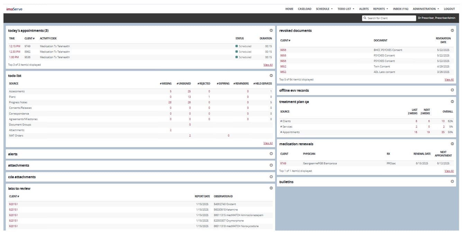Click View All under today's appointments

(268, 65)
